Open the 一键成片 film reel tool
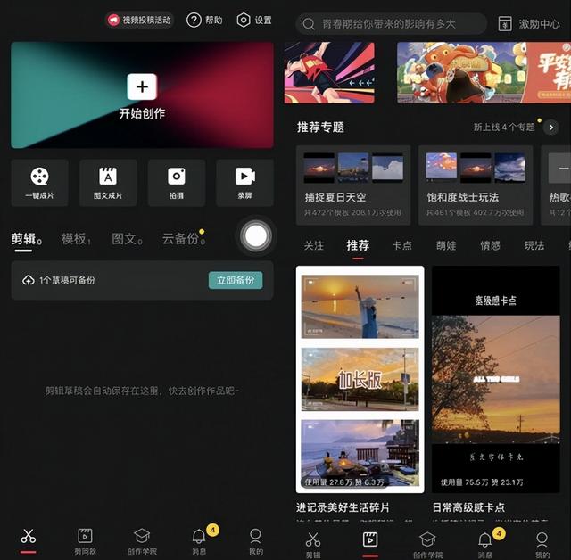571x560 pixels. (x=39, y=183)
